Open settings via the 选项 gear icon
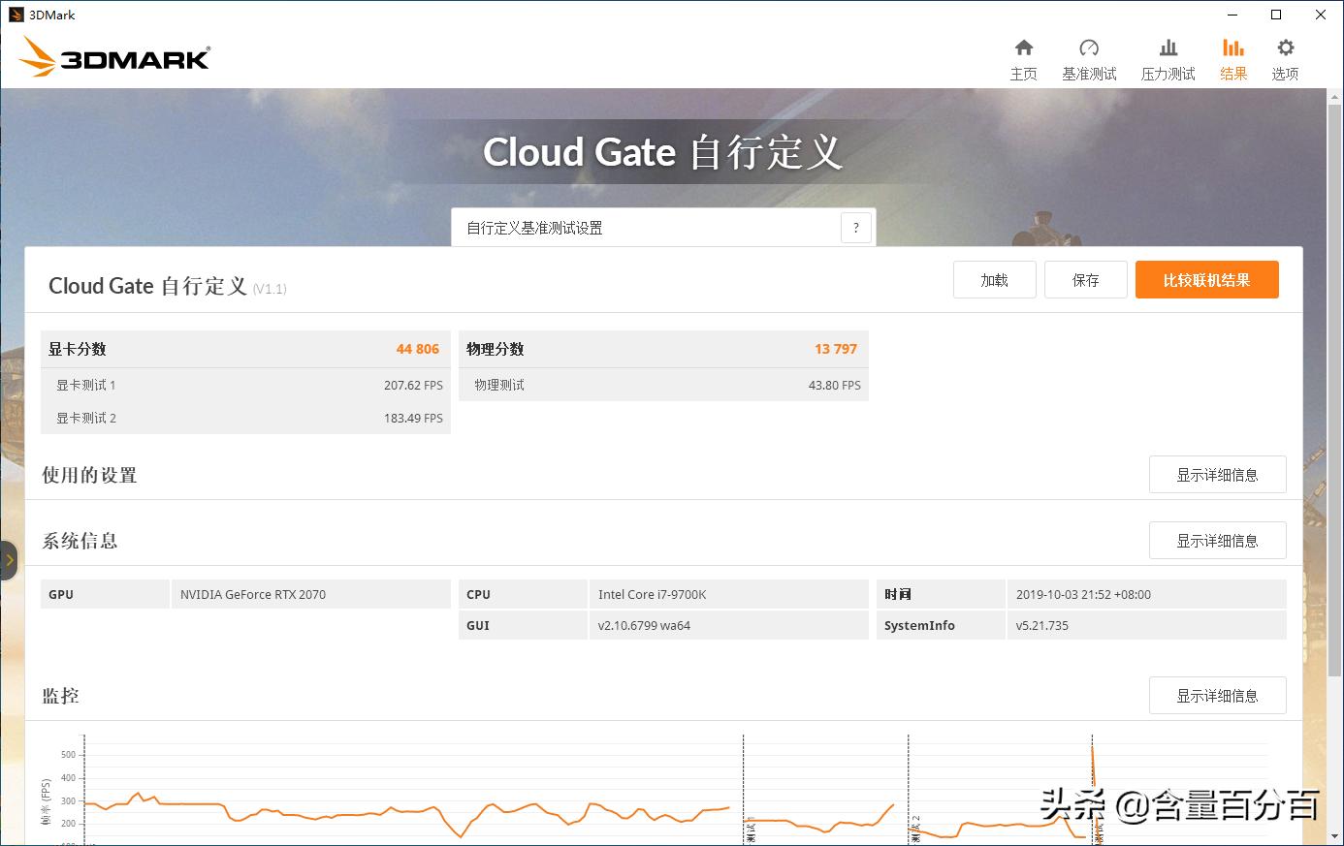The height and width of the screenshot is (846, 1344). (x=1284, y=56)
